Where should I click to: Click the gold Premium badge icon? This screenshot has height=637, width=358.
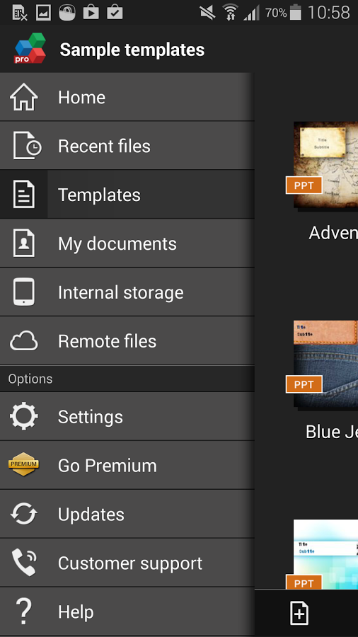[24, 464]
